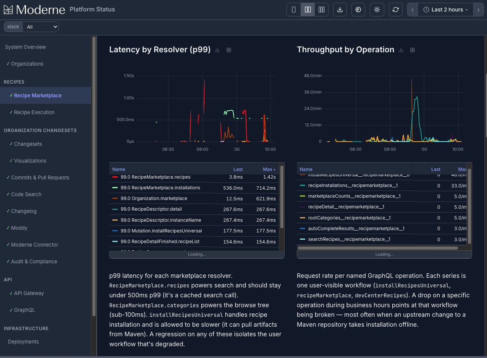Viewport: 487px width, 358px height.
Task: Open the API Gateway page
Action: tap(29, 293)
